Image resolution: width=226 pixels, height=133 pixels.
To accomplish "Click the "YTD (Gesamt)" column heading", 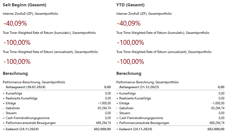I will point(130,5).
